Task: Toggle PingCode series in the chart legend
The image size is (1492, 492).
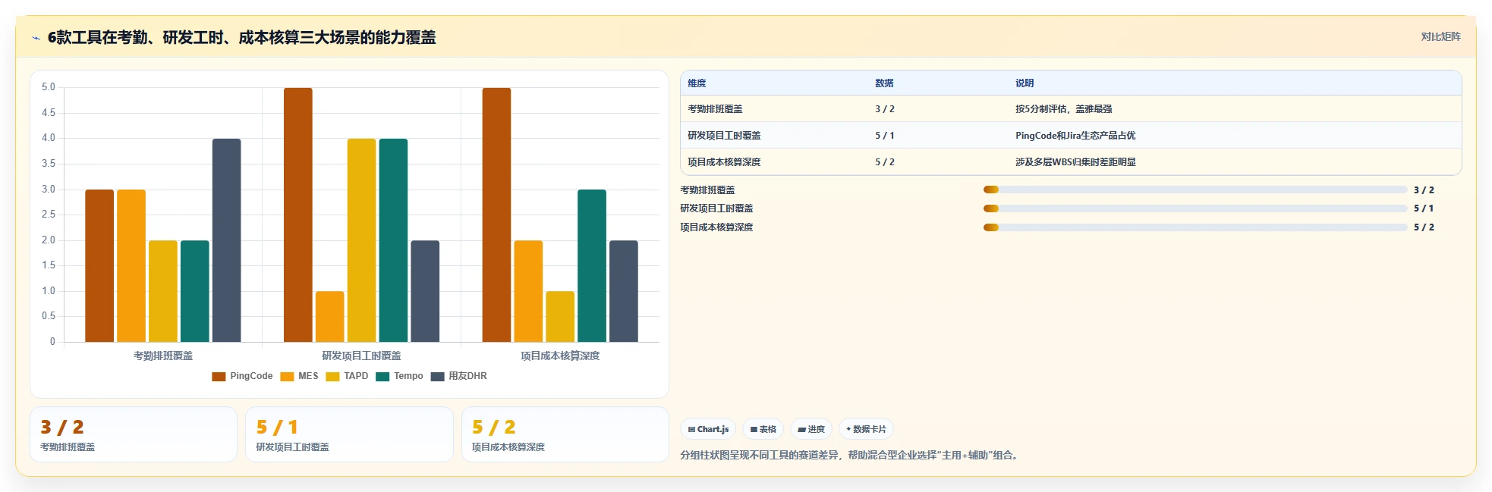Action: point(242,376)
